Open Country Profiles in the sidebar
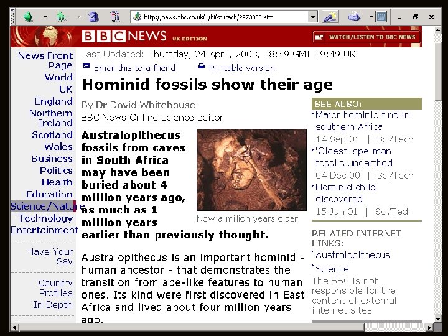This screenshot has width=448, height=336. (x=56, y=287)
